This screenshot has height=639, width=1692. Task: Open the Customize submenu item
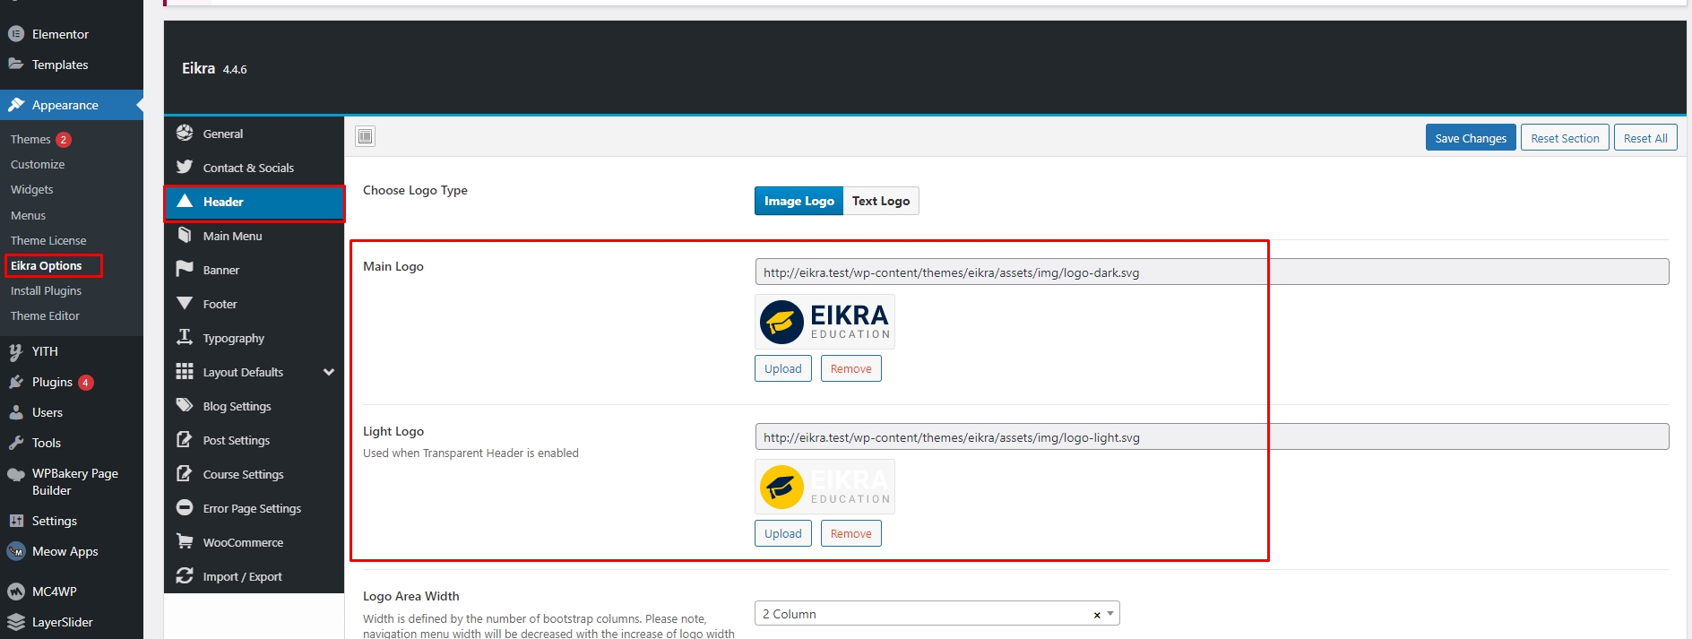[x=38, y=164]
